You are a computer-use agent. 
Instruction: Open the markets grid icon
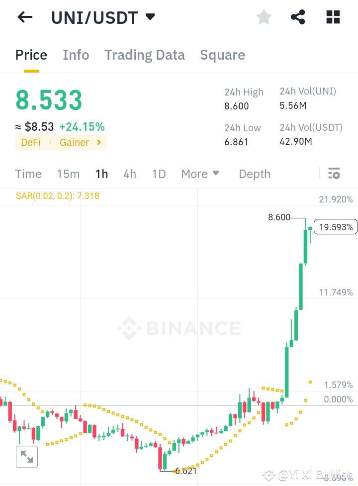pos(332,17)
